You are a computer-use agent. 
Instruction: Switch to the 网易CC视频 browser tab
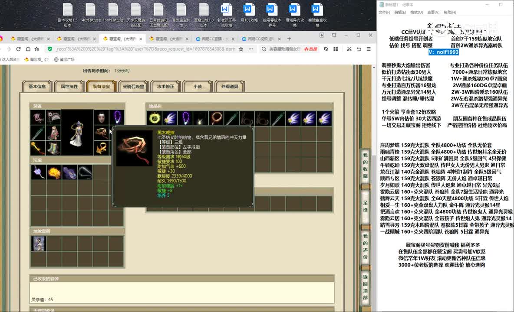260,39
